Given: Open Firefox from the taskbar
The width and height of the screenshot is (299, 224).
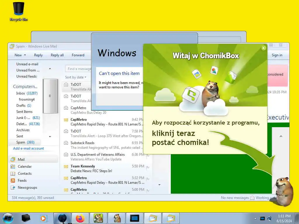Looking at the screenshot, I should [x=80, y=218].
